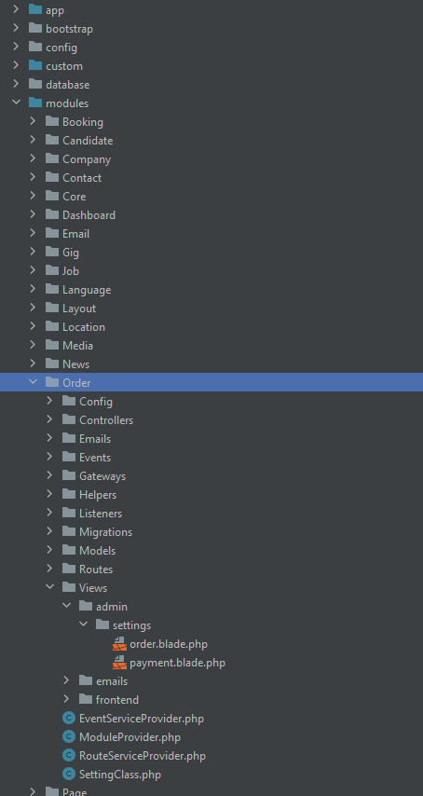This screenshot has width=423, height=796.
Task: Select the bootstrap folder
Action: [70, 29]
